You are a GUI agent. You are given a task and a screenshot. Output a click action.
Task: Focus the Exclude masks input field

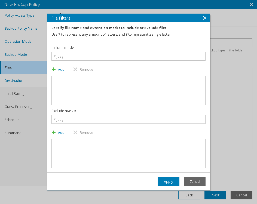pos(128,119)
